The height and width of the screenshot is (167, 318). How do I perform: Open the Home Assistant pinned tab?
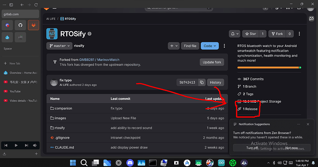pyautogui.click(x=7, y=37)
